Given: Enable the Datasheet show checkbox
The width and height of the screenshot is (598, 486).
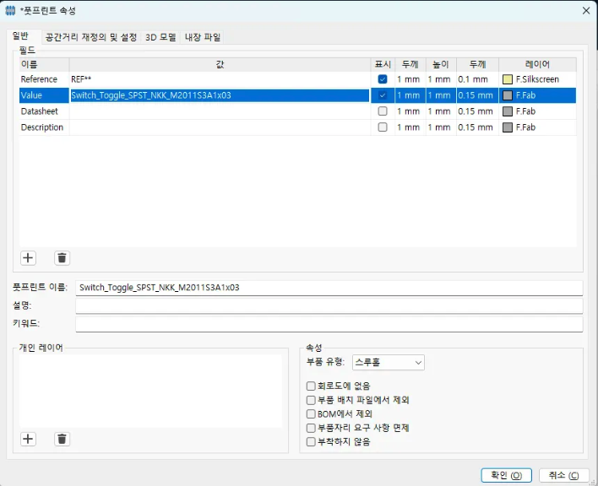Looking at the screenshot, I should [383, 111].
